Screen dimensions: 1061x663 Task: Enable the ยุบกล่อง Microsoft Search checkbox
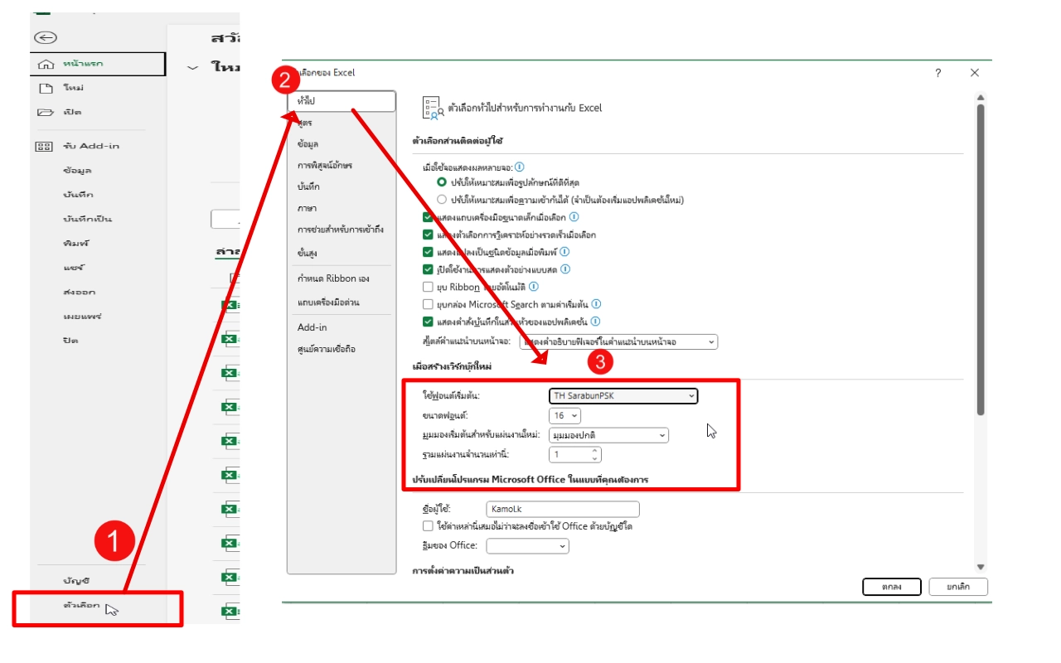pyautogui.click(x=428, y=304)
